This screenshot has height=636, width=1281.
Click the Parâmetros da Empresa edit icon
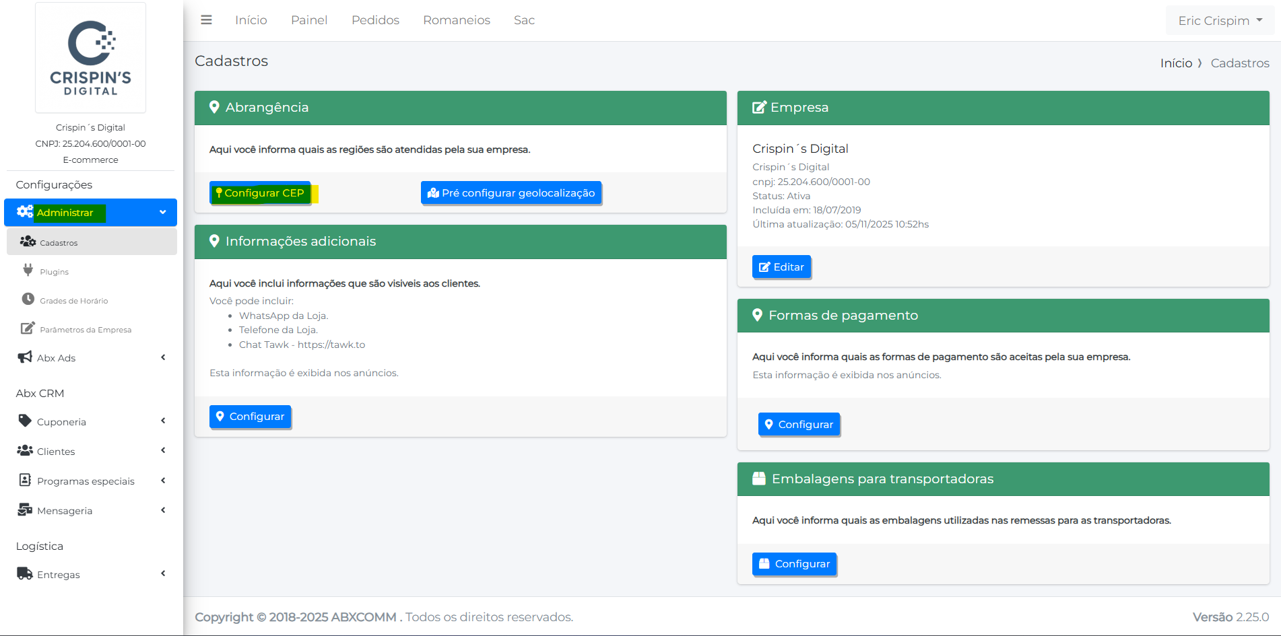pyautogui.click(x=28, y=328)
